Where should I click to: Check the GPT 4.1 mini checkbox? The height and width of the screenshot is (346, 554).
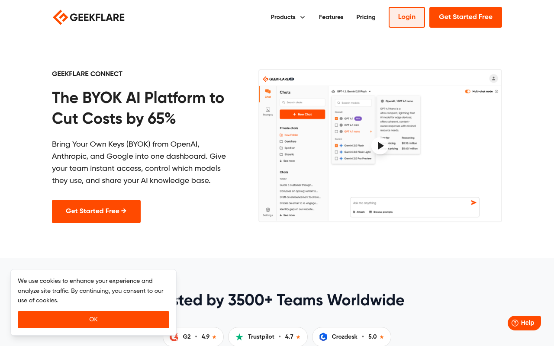(x=336, y=125)
